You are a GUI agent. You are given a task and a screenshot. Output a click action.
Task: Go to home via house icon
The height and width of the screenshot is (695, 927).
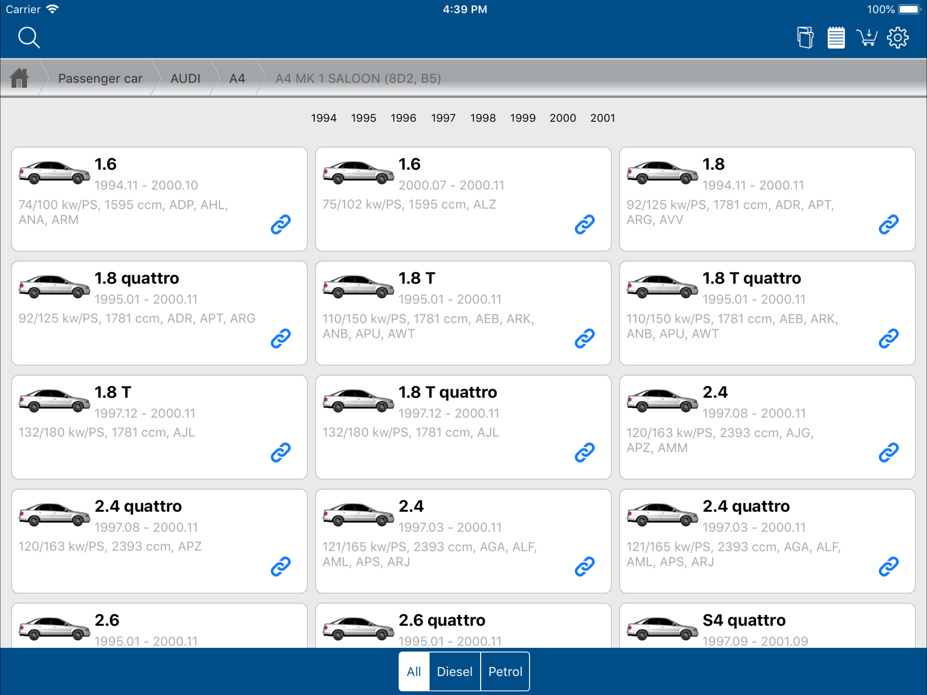[x=19, y=78]
